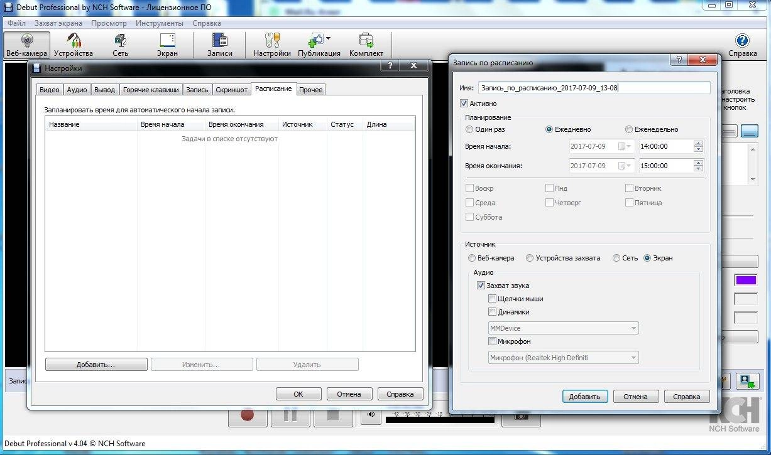This screenshot has height=455, width=771.
Task: Open the Комплект toolbar icon
Action: click(x=366, y=45)
